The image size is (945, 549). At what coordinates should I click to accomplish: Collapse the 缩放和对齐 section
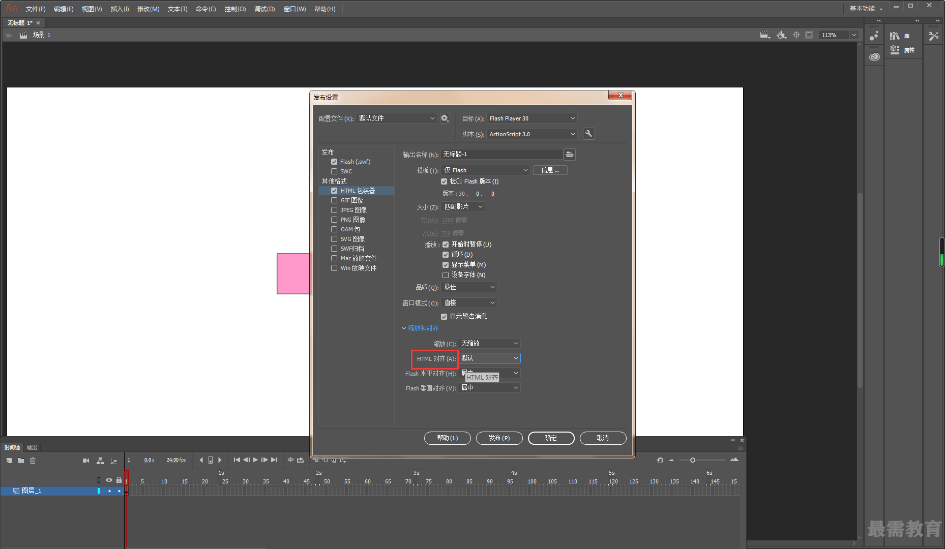click(420, 328)
